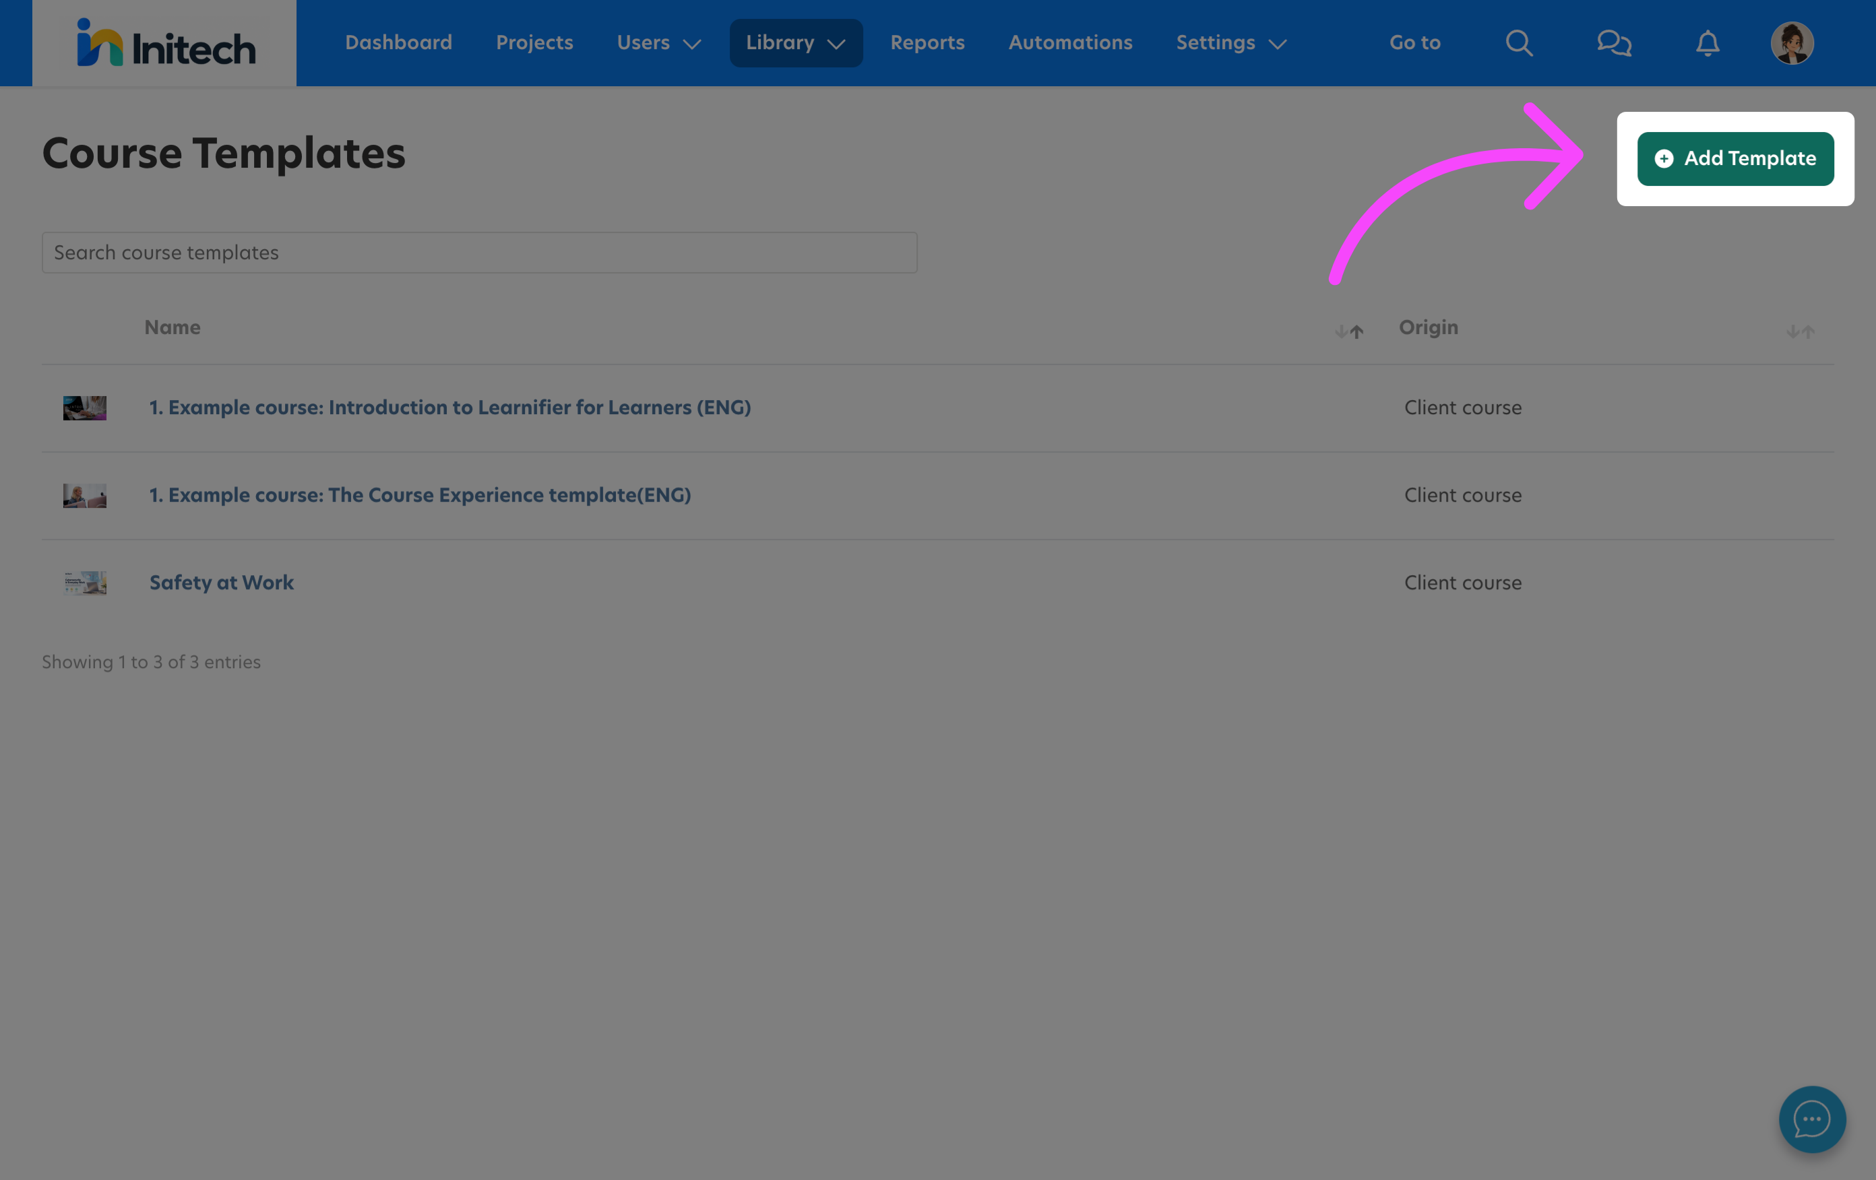Focus the Search course templates field

tap(479, 253)
